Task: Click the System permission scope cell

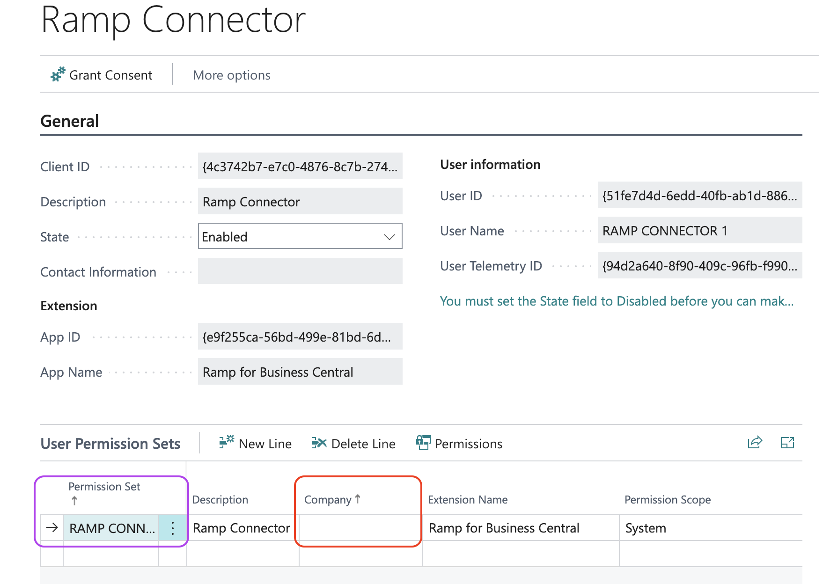Action: tap(711, 528)
